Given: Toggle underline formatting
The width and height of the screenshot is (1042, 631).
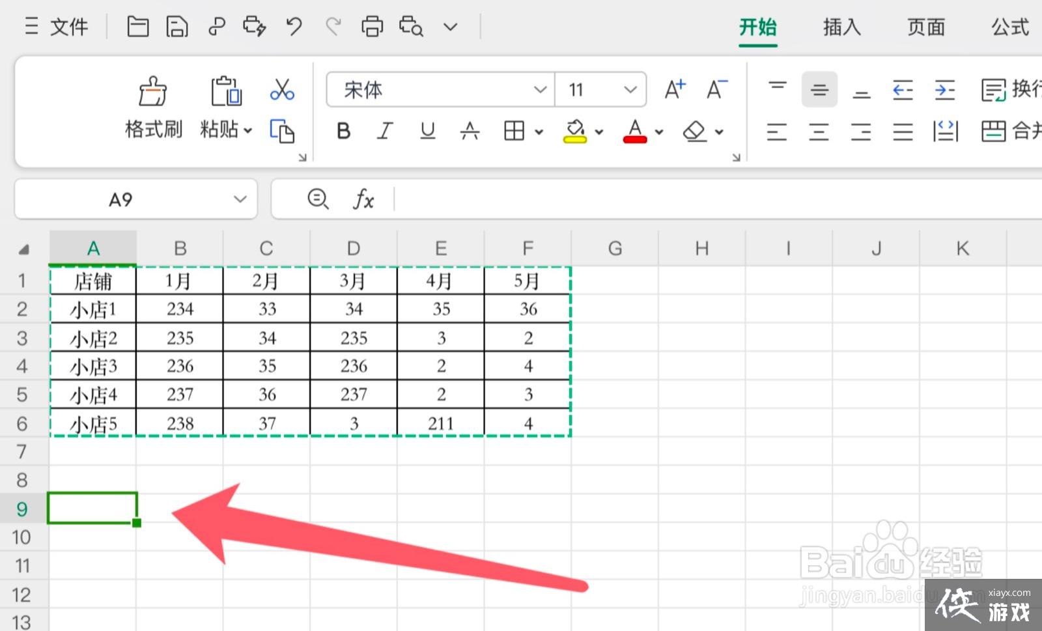Looking at the screenshot, I should coord(428,132).
